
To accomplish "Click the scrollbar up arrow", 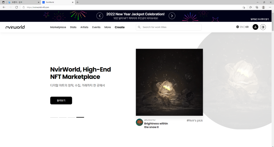I will point(273,11).
